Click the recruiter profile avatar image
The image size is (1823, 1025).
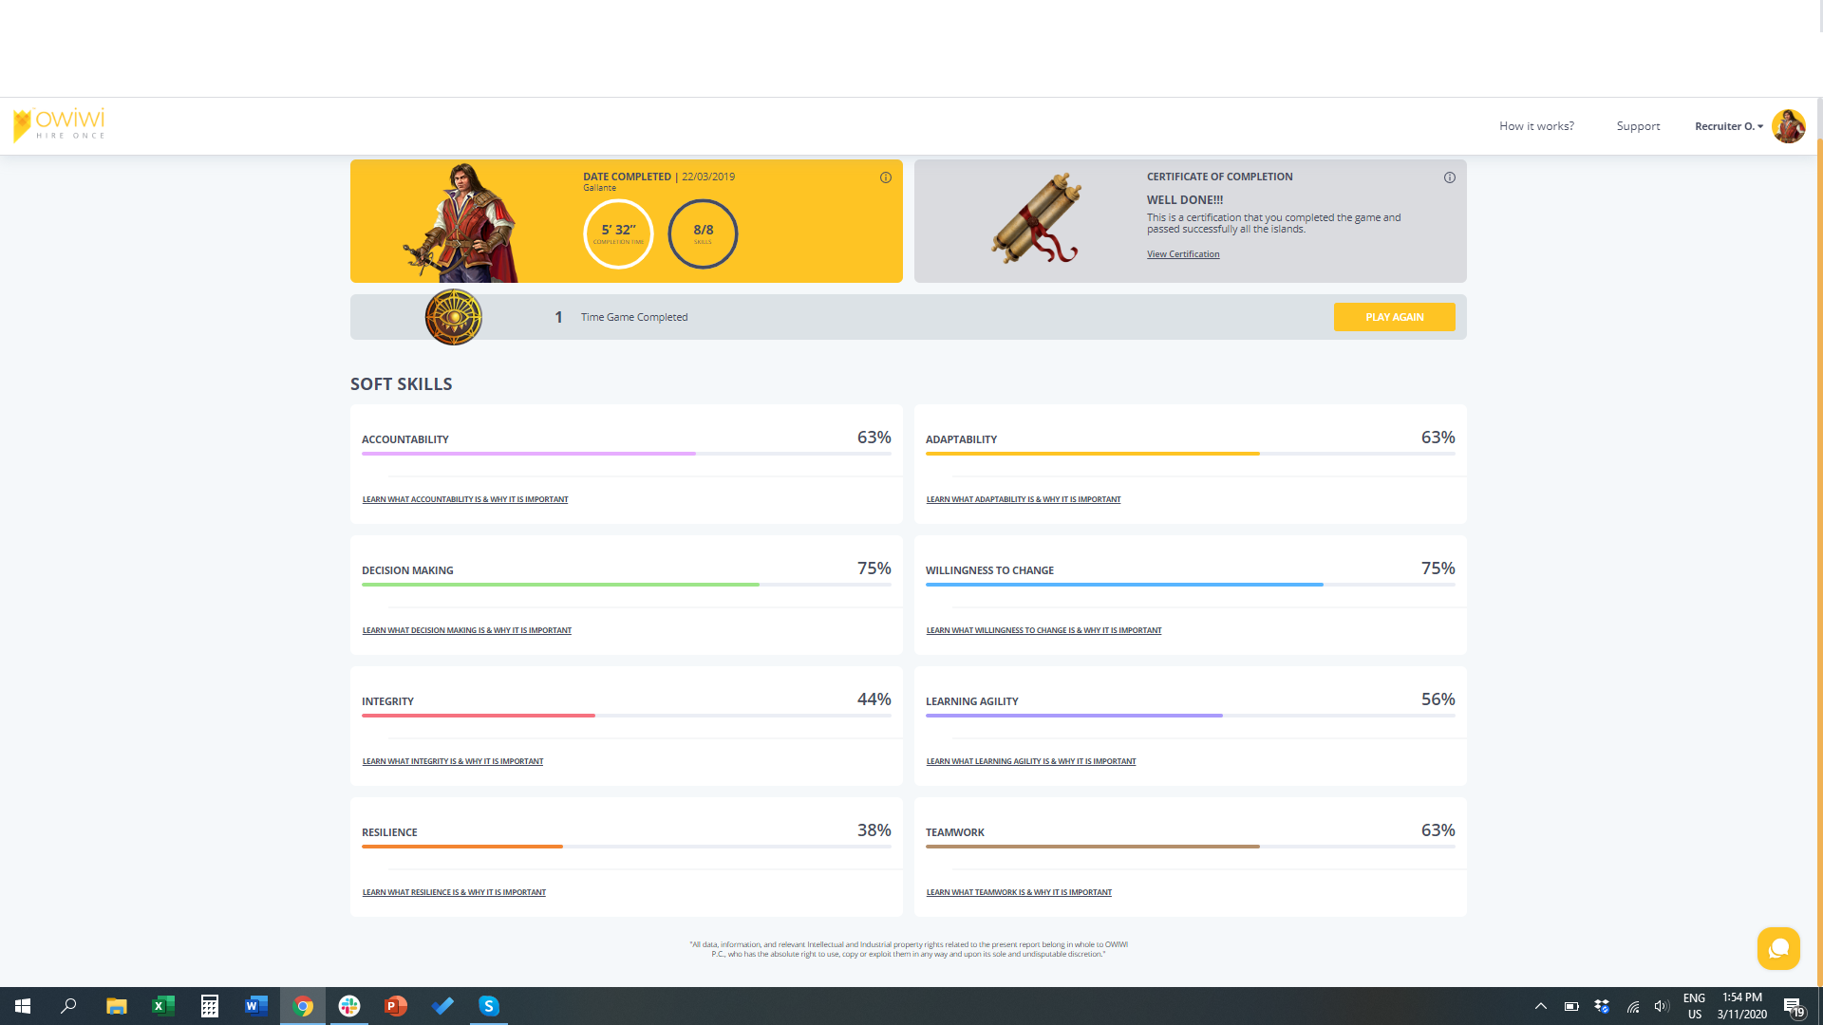[x=1789, y=125]
